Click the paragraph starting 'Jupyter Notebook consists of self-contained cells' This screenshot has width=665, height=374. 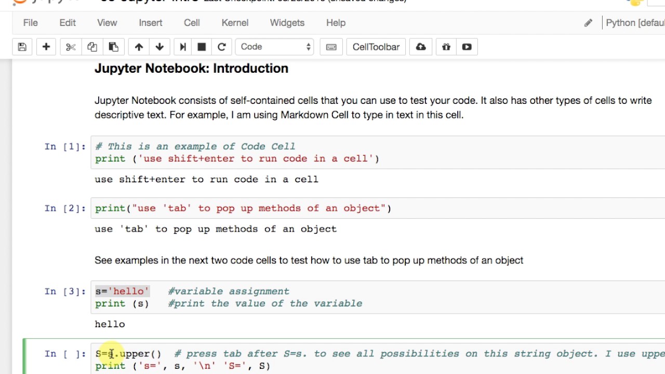[x=373, y=108]
